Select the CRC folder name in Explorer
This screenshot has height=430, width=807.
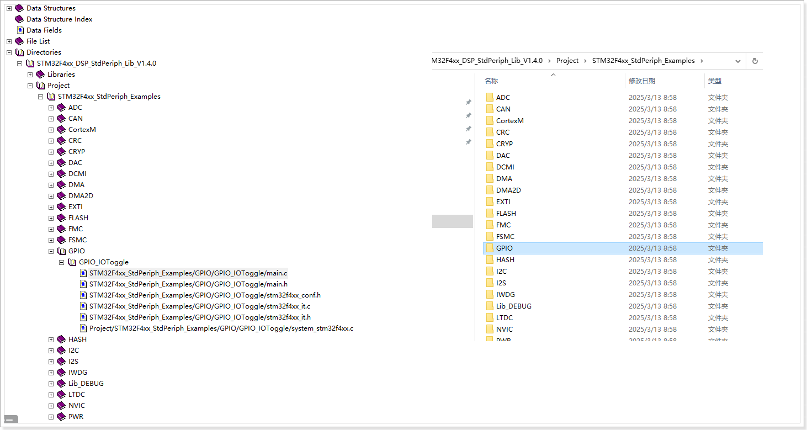(503, 132)
